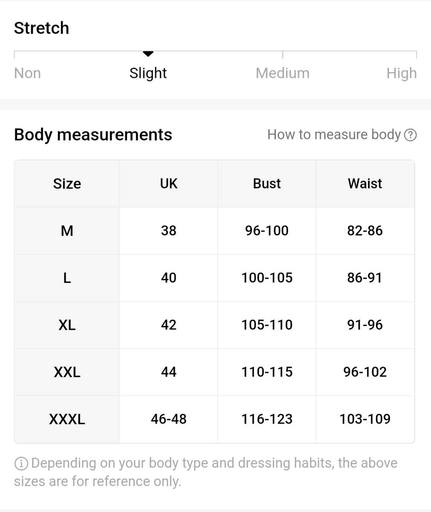Click the UK column header
This screenshot has height=512, width=431.
[x=169, y=184]
